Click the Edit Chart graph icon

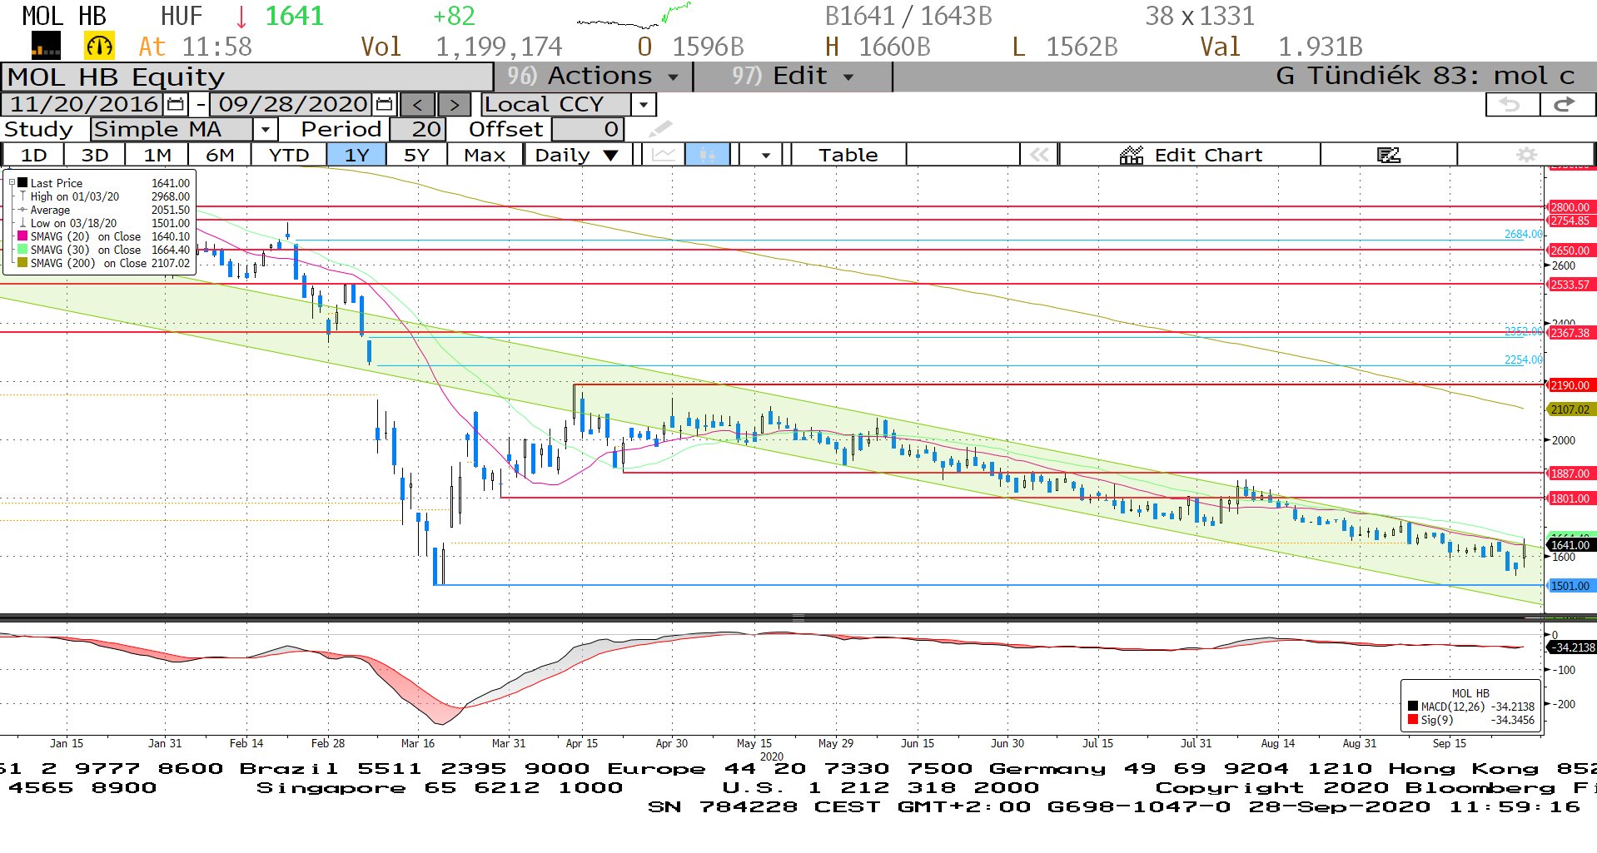pos(1131,155)
